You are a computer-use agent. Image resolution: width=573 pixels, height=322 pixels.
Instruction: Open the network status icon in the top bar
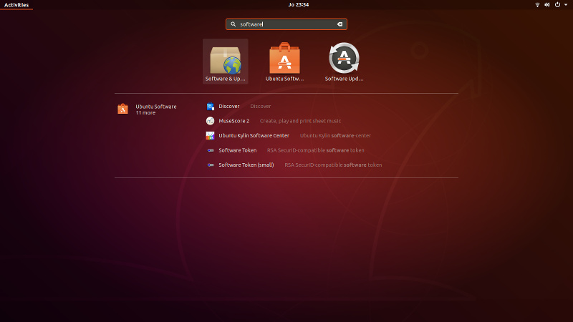(537, 5)
